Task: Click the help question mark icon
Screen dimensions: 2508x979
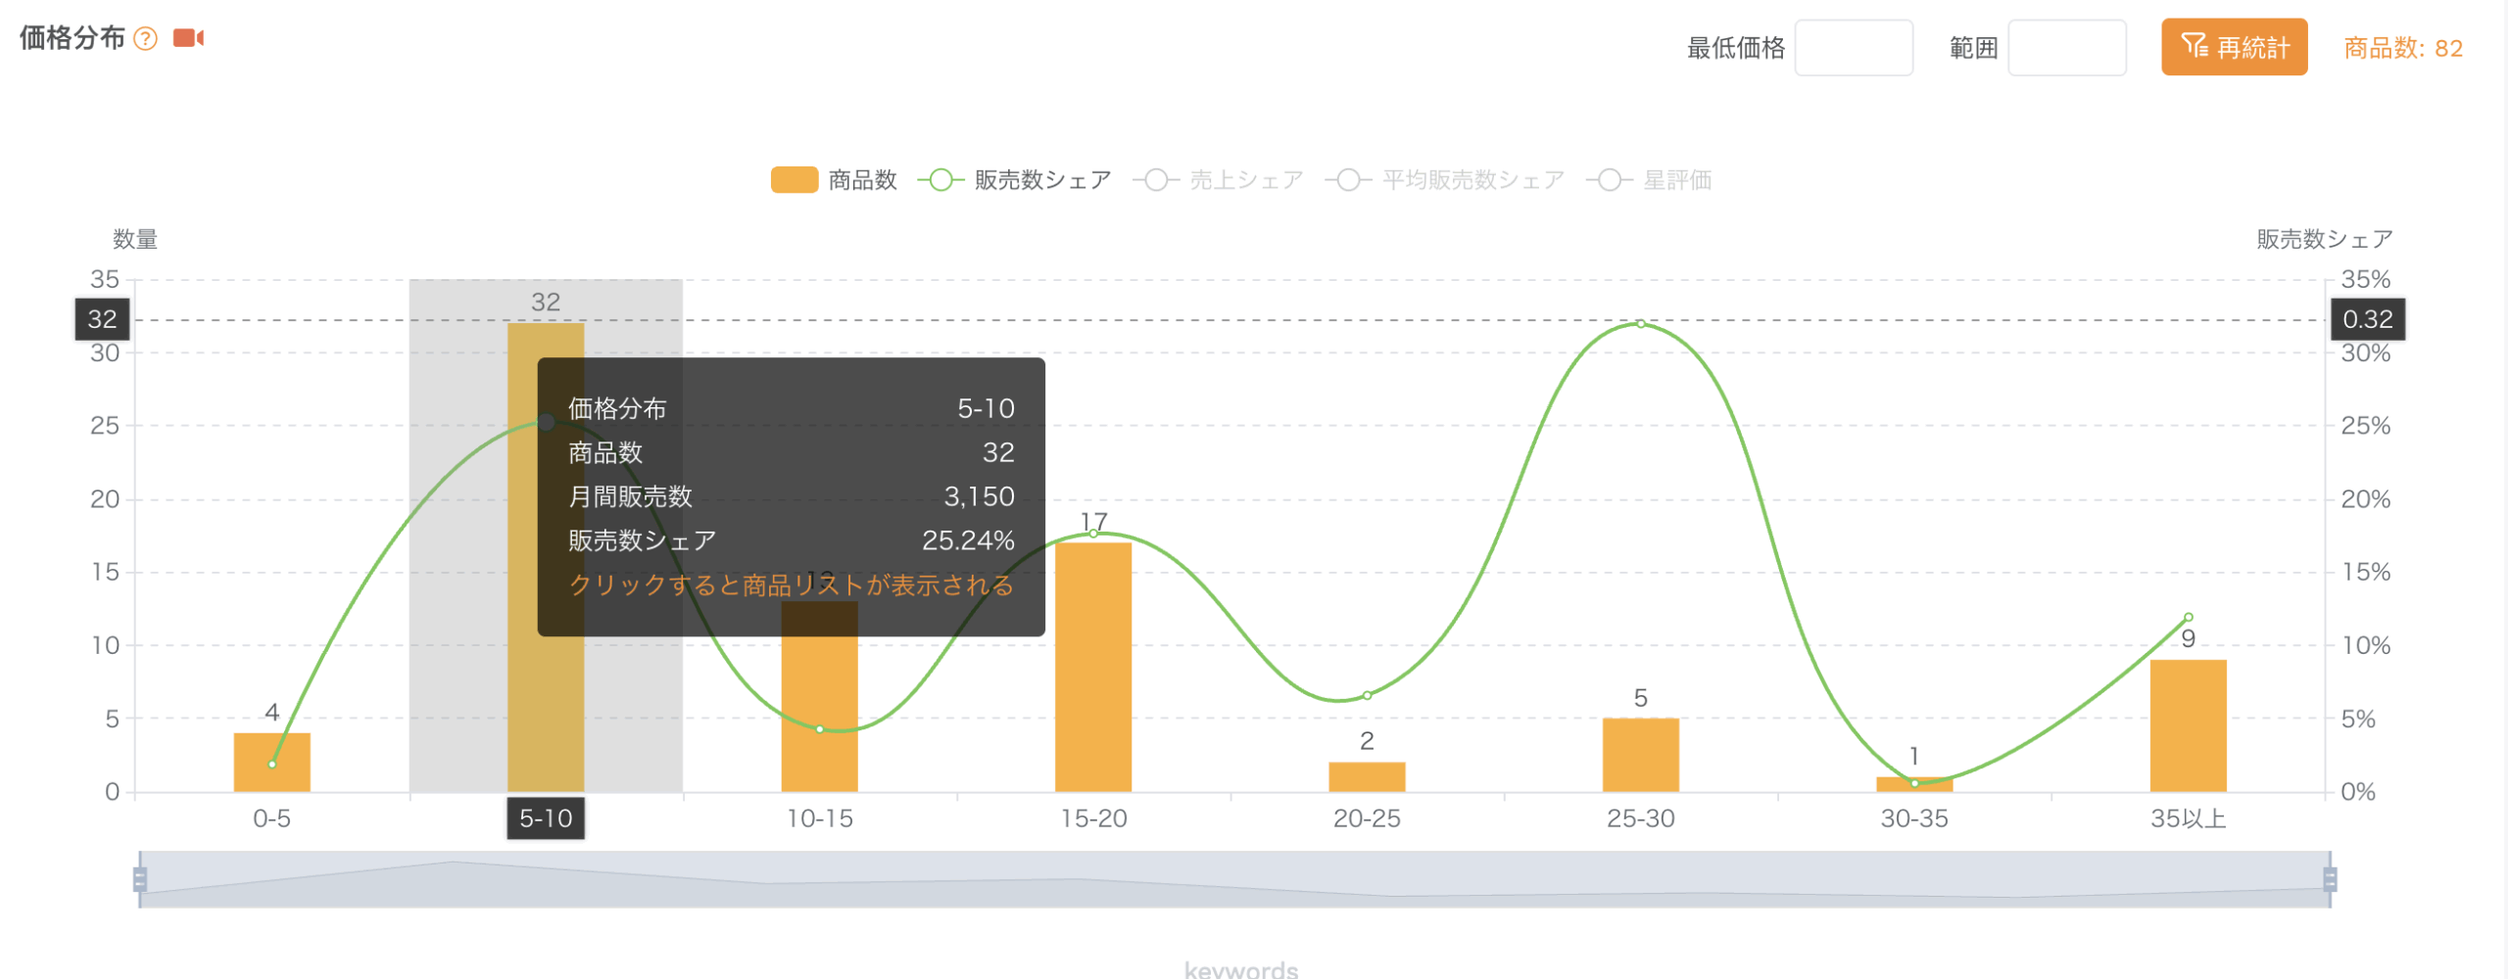Action: [145, 39]
